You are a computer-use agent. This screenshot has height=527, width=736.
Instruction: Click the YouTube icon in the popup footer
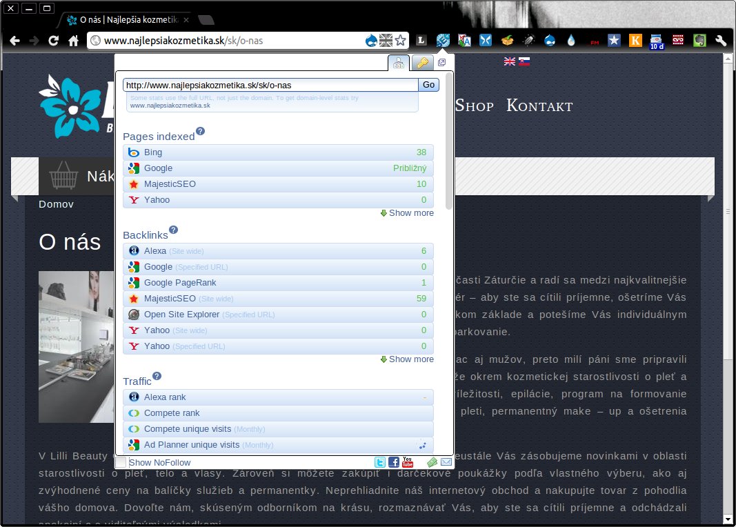tap(408, 462)
